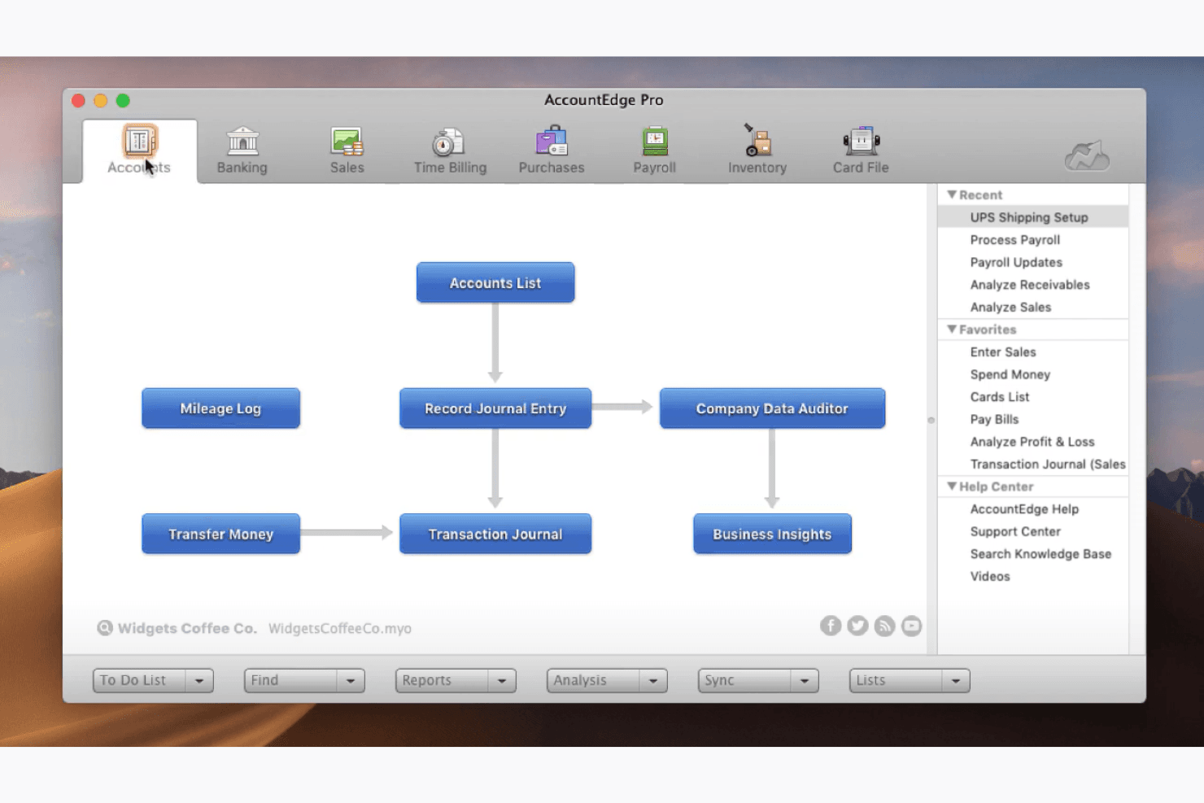Open Enter Sales in Favorites

(x=1003, y=351)
